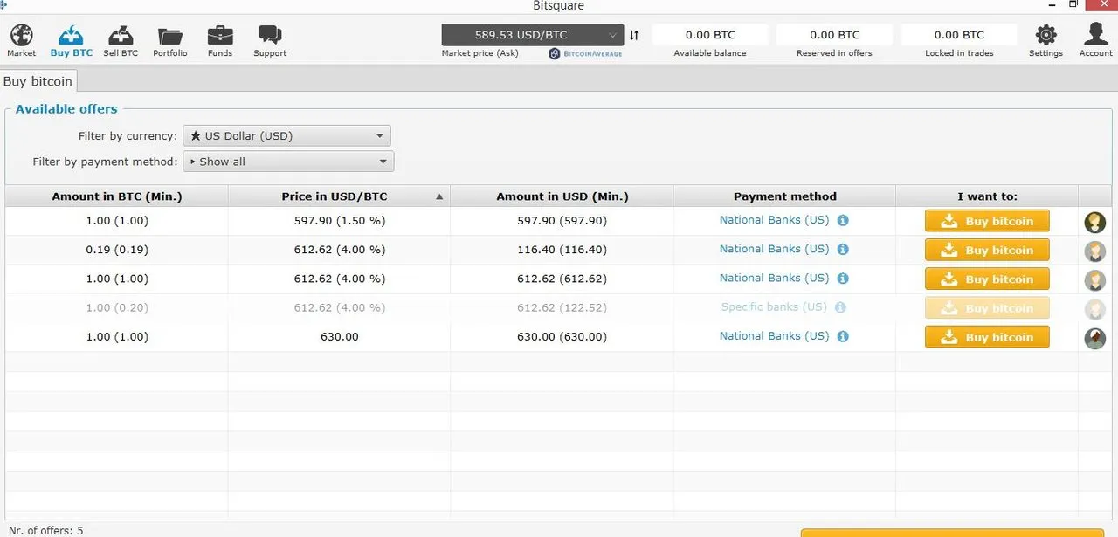View trader avatar for 630.00 offer

coord(1095,338)
